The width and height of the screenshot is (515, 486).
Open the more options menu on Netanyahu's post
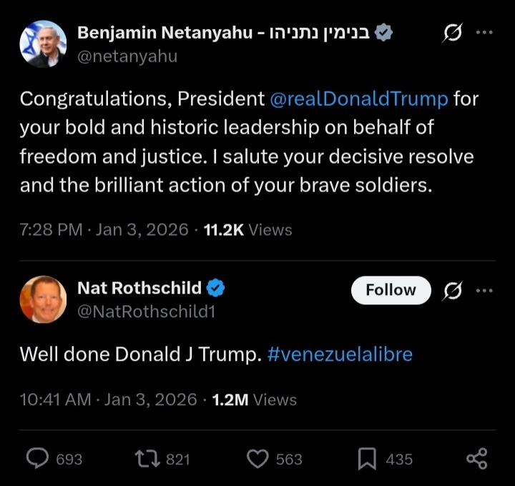[484, 34]
